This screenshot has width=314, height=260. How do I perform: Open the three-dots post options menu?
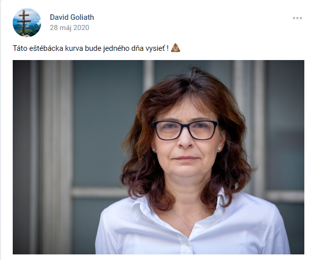pyautogui.click(x=297, y=18)
